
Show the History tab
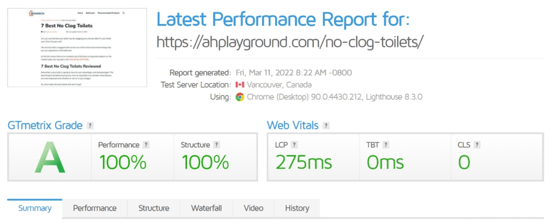pyautogui.click(x=297, y=208)
